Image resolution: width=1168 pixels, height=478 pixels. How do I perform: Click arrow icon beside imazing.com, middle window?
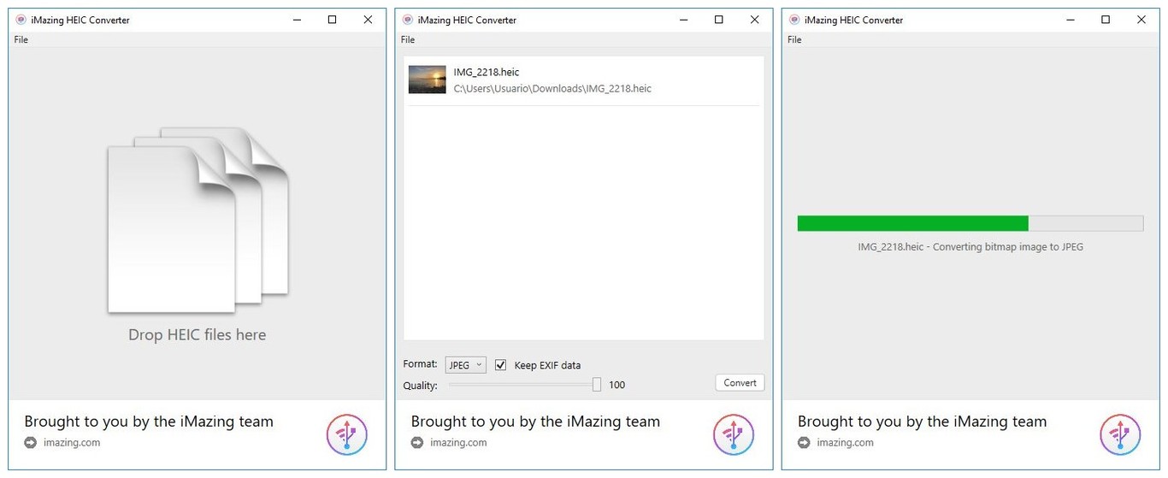pos(417,443)
